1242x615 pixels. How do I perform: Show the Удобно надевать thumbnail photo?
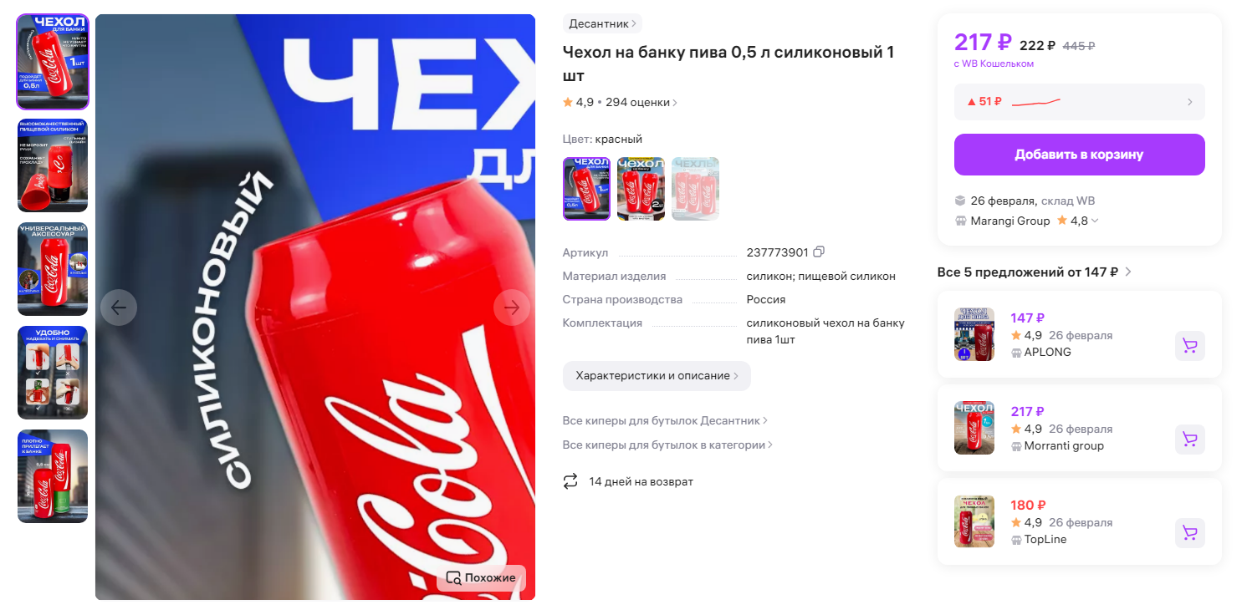[53, 373]
